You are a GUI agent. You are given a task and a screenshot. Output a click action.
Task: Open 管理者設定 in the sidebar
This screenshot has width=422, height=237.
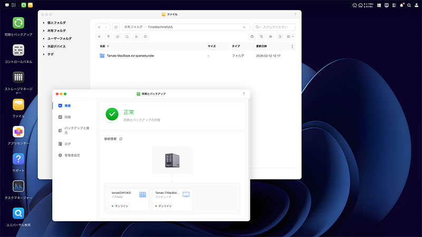point(72,155)
